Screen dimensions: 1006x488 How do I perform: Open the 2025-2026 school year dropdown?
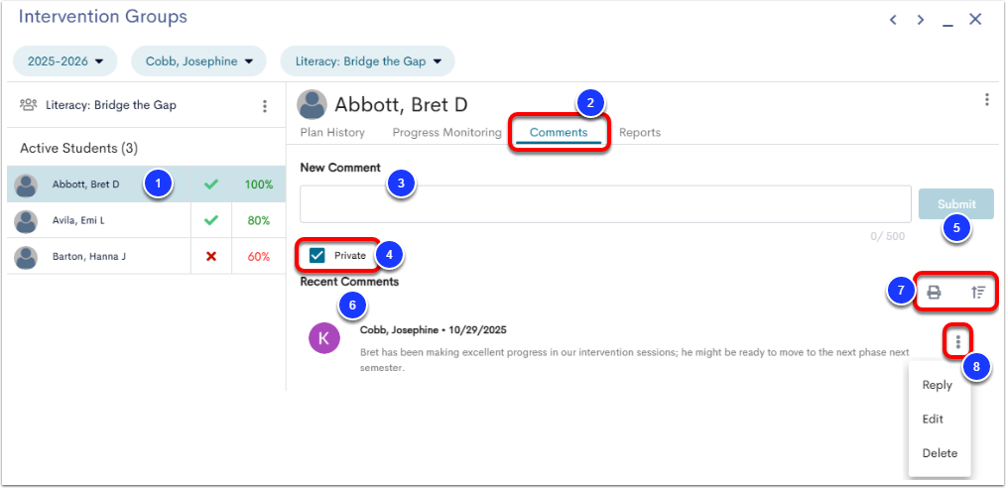[x=65, y=61]
